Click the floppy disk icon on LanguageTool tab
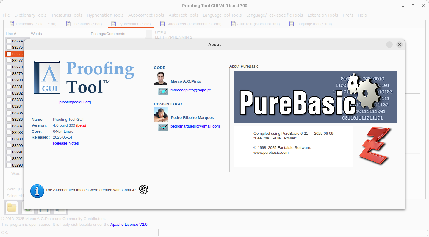The height and width of the screenshot is (237, 429). click(x=292, y=24)
